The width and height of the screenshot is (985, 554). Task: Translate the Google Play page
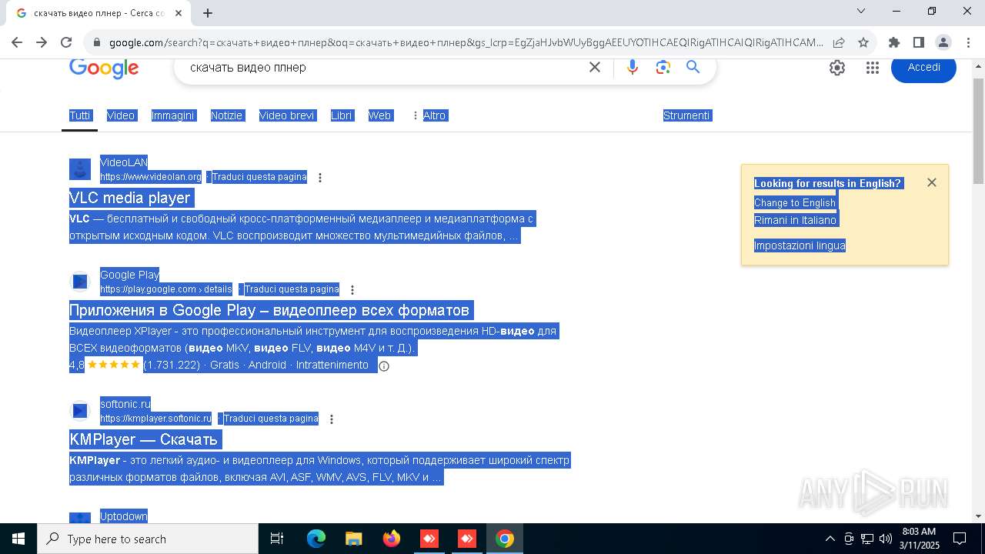pyautogui.click(x=292, y=289)
